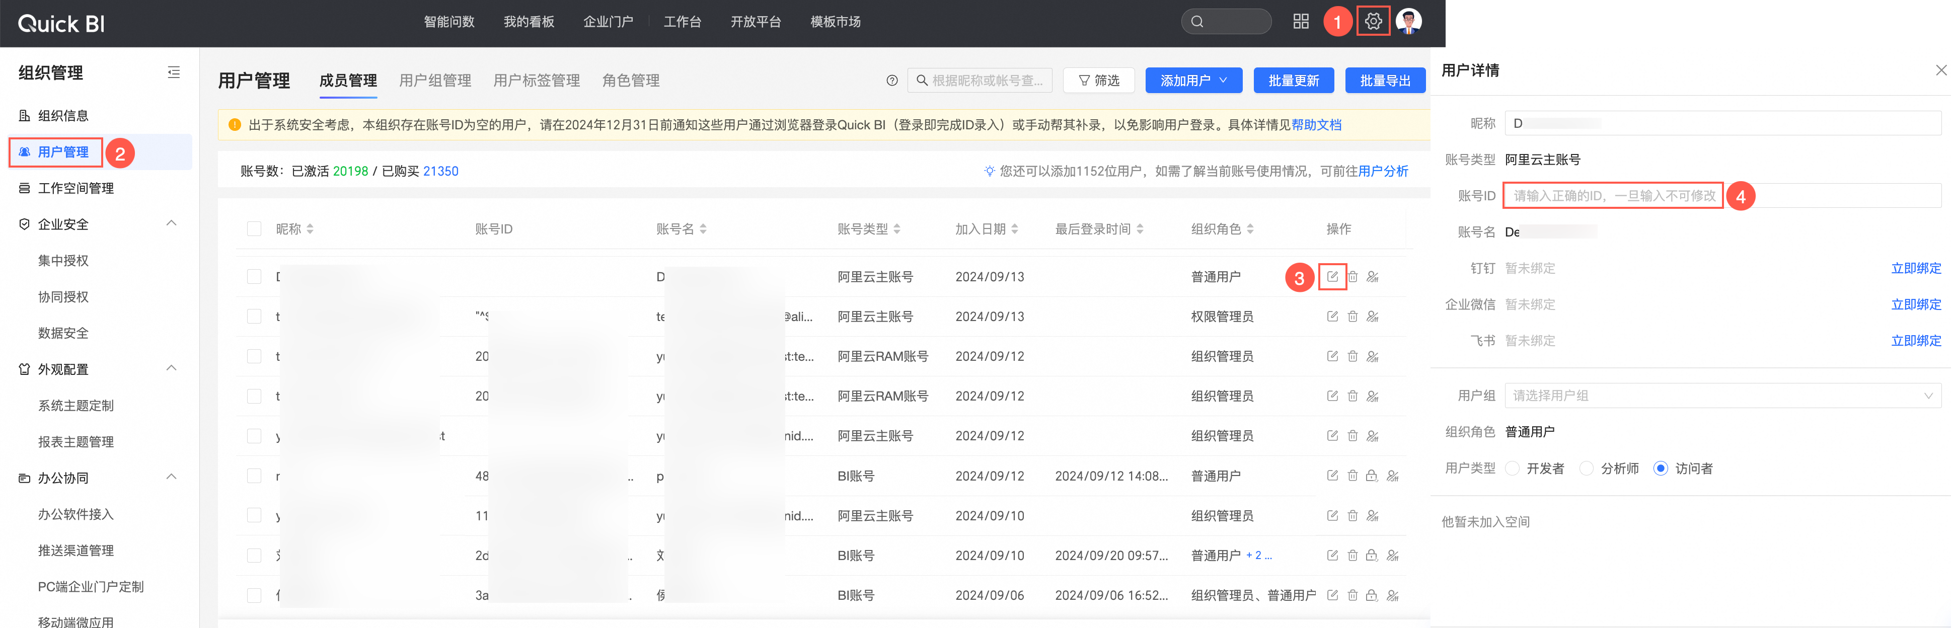Image resolution: width=1953 pixels, height=628 pixels.
Task: Delete the 阿里云主账号 2024/09/10 row
Action: tap(1353, 516)
